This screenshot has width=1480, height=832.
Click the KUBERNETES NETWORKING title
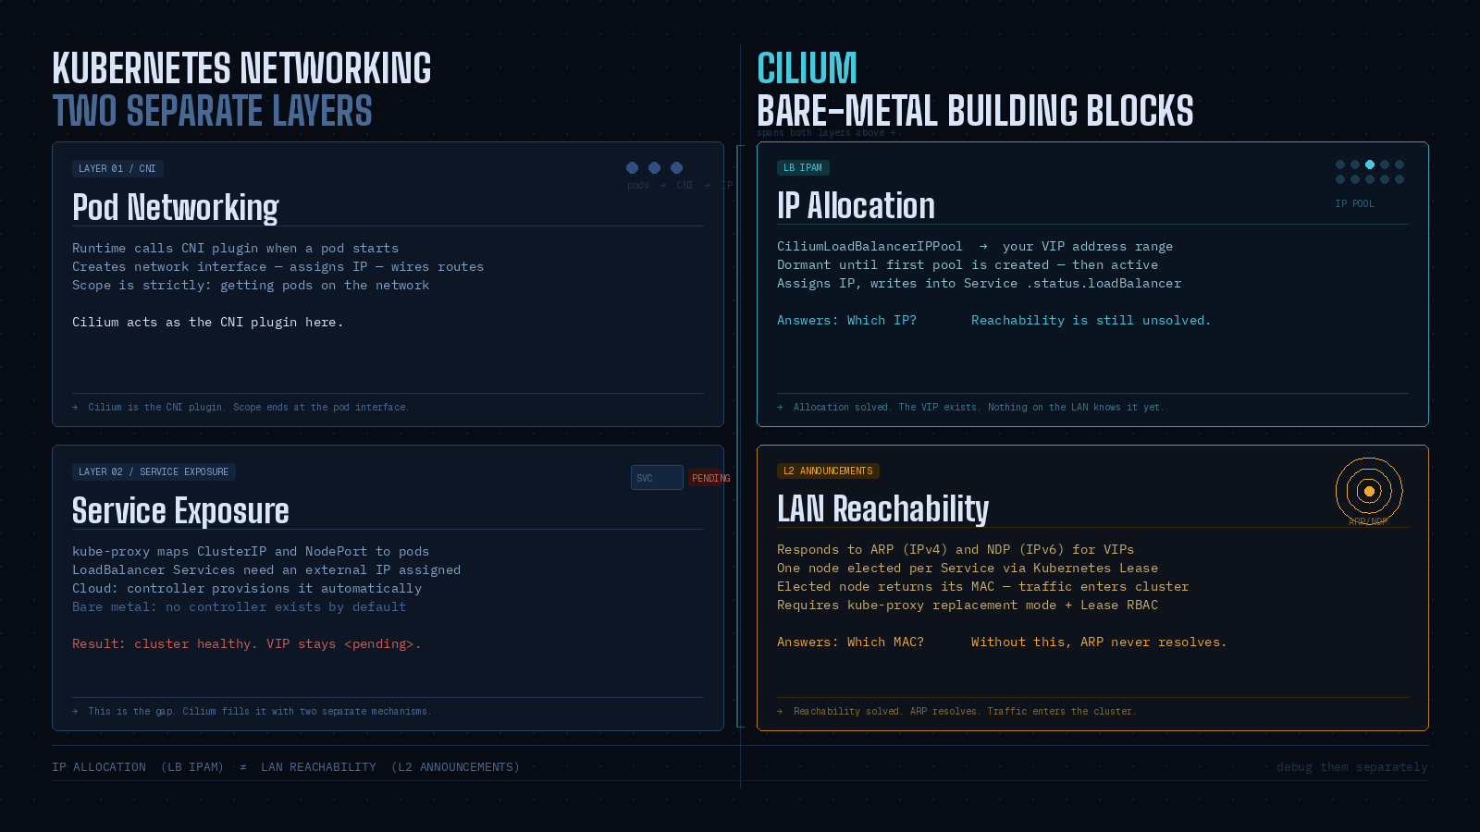pyautogui.click(x=241, y=68)
